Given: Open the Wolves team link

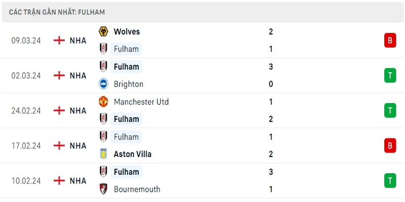Looking at the screenshot, I should pos(127,31).
